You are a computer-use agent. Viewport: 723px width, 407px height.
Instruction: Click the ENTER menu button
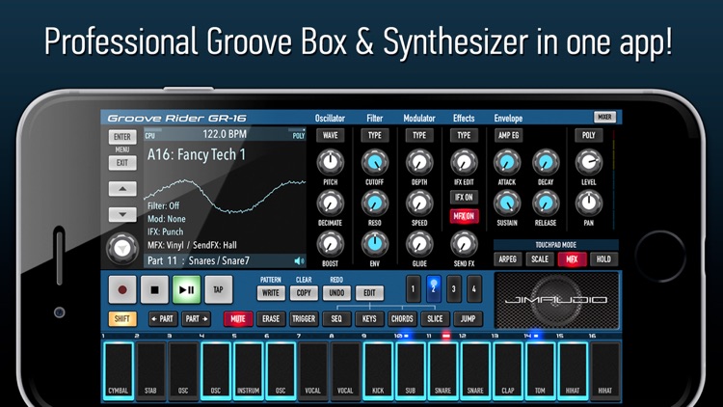coord(122,137)
